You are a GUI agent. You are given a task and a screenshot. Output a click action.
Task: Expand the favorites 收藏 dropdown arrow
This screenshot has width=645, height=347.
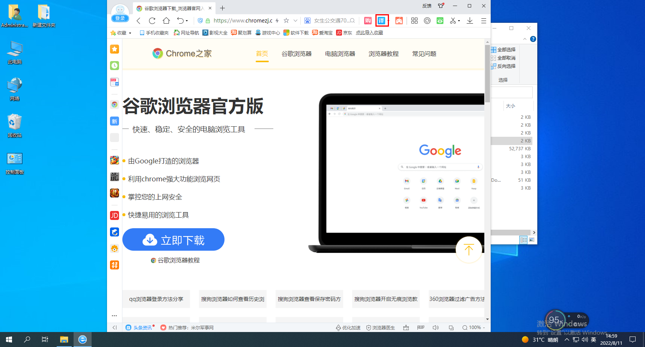tap(130, 33)
